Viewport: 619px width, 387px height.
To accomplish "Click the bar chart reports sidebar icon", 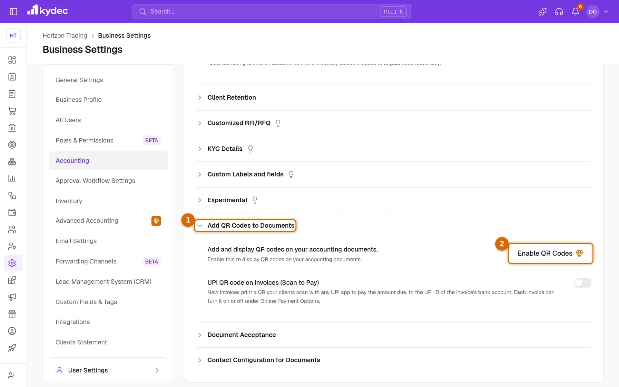I will click(12, 178).
